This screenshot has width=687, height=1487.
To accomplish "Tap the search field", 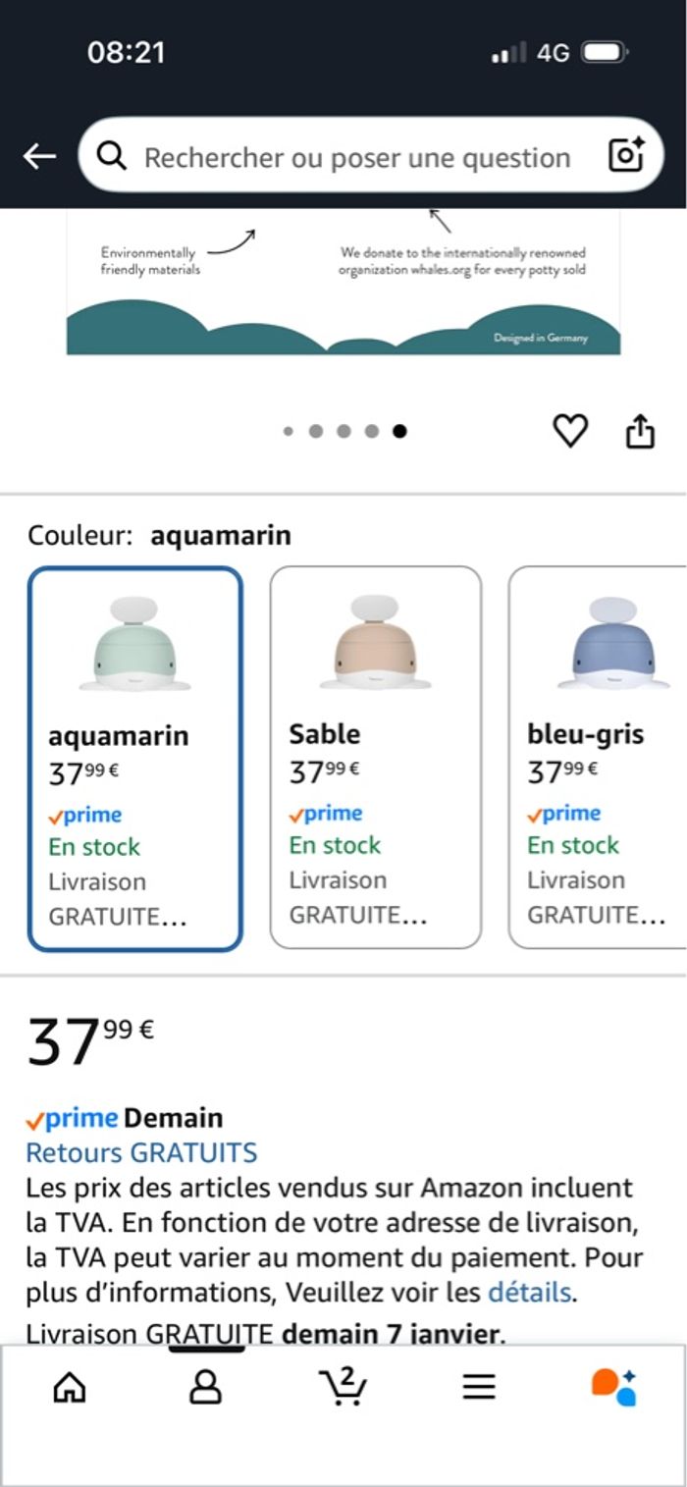I will (356, 157).
